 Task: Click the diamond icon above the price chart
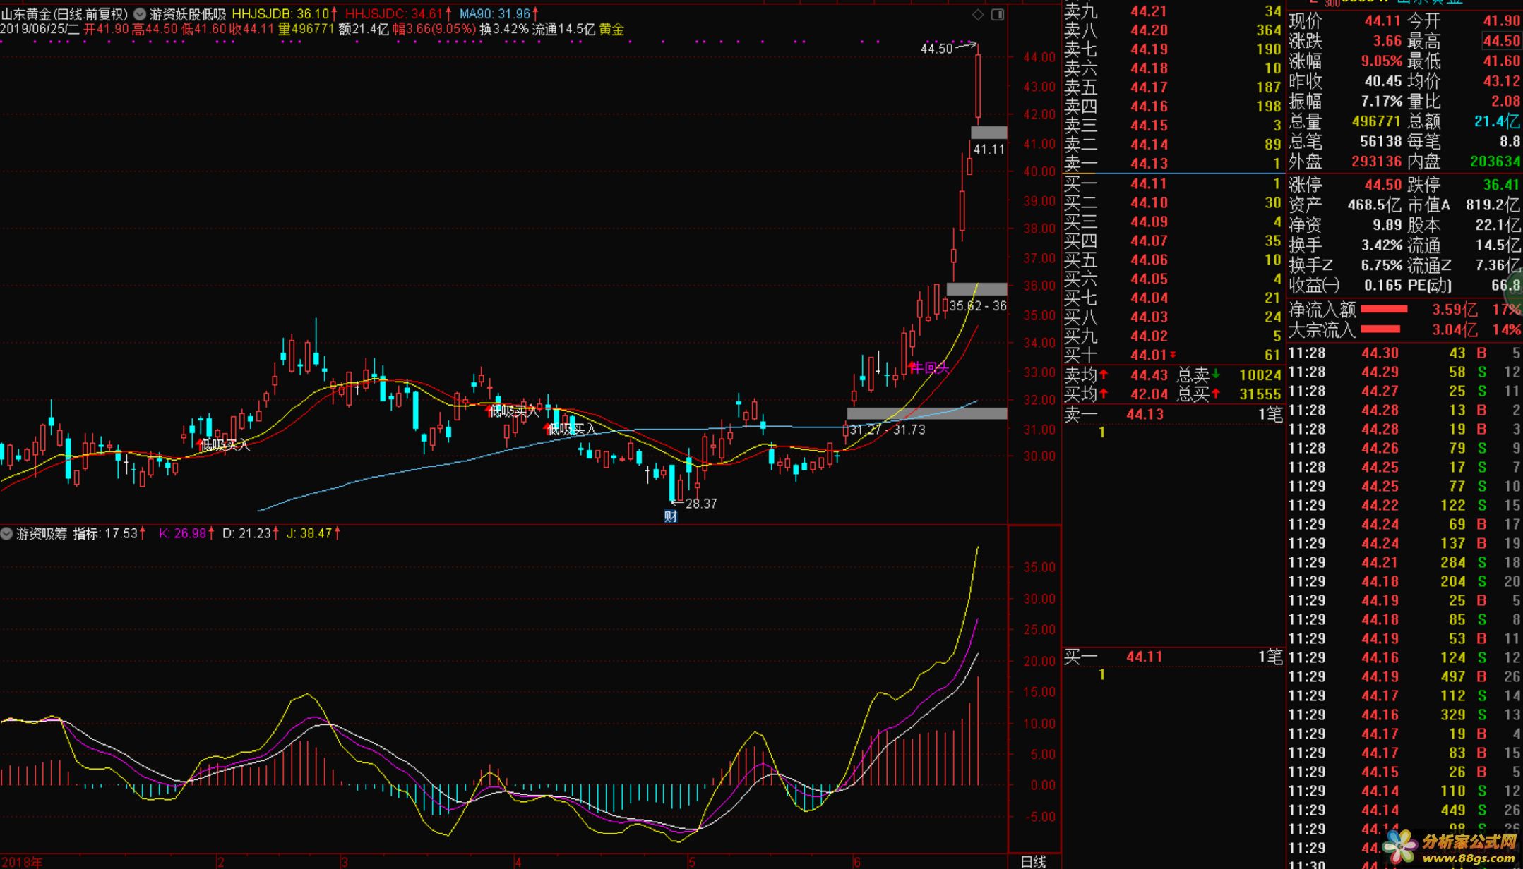978,14
